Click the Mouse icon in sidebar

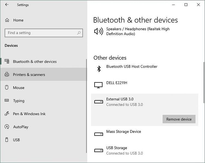point(7,88)
